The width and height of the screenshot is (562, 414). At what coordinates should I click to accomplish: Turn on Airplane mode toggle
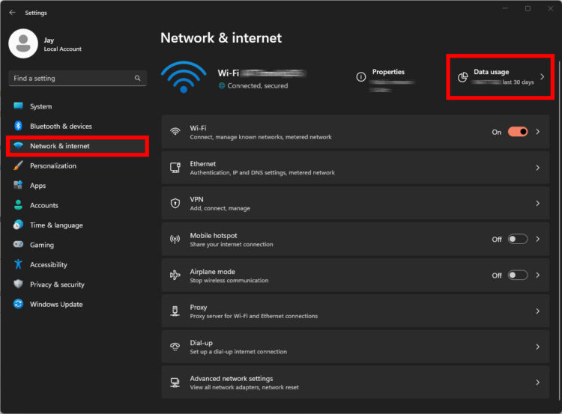518,275
